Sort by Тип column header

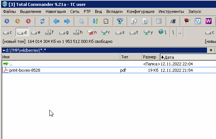click(131, 57)
